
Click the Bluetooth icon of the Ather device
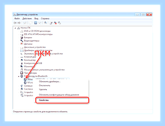click(25, 79)
